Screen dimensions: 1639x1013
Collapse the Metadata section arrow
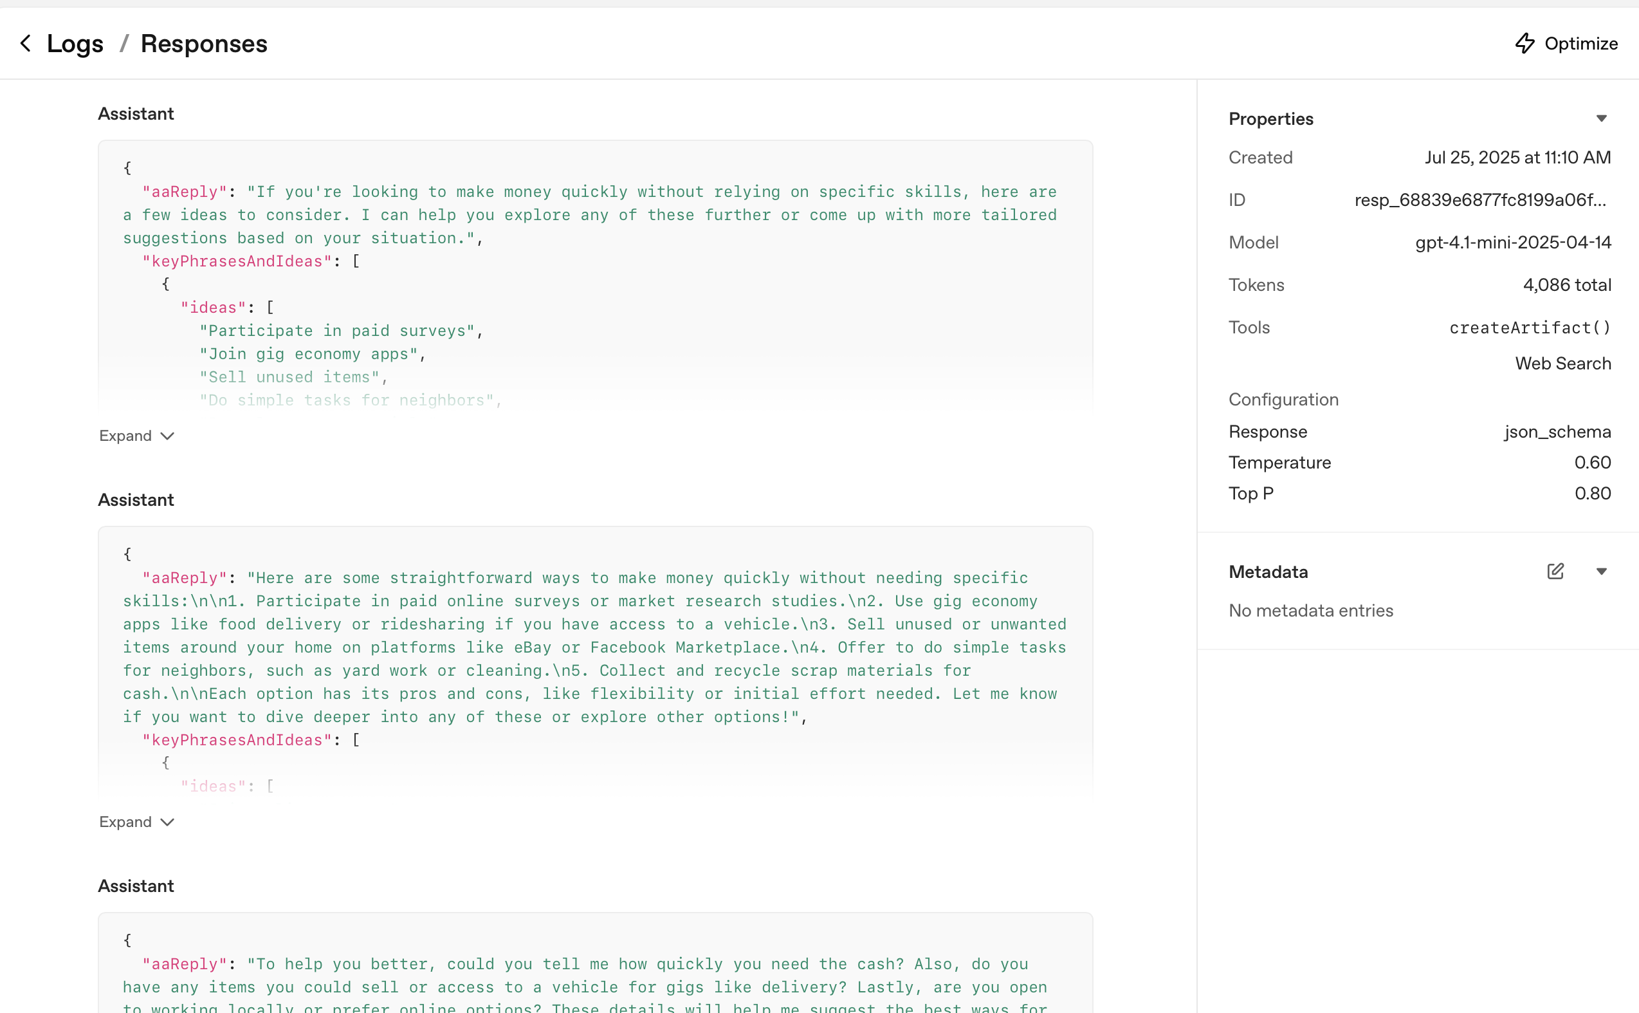tap(1601, 572)
